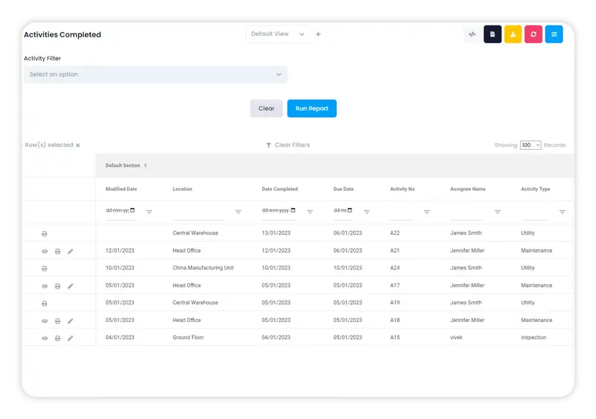This screenshot has height=419, width=596.
Task: Click Clear Filters link
Action: tap(288, 145)
